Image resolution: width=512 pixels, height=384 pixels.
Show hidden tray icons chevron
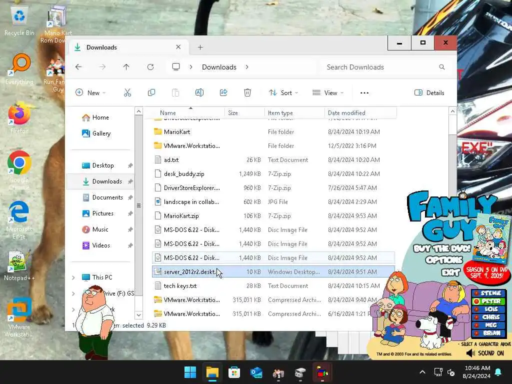422,372
